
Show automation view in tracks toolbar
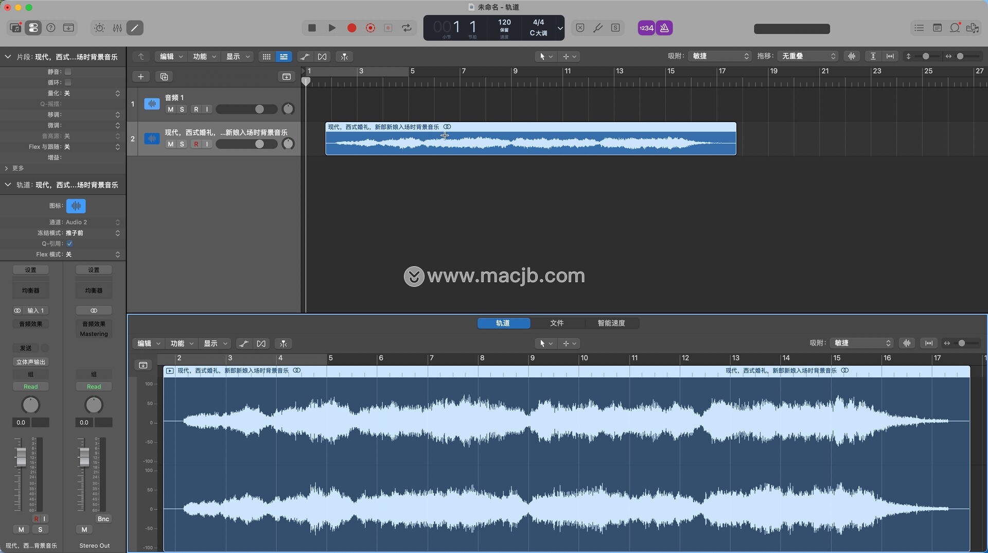click(x=305, y=57)
